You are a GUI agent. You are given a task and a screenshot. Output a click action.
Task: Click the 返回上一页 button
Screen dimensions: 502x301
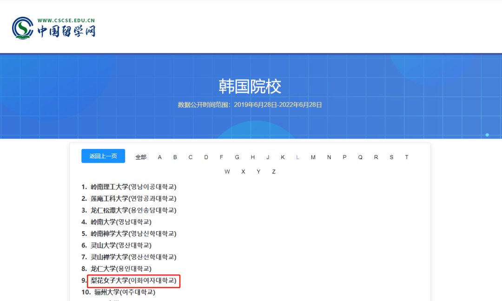[x=103, y=156]
